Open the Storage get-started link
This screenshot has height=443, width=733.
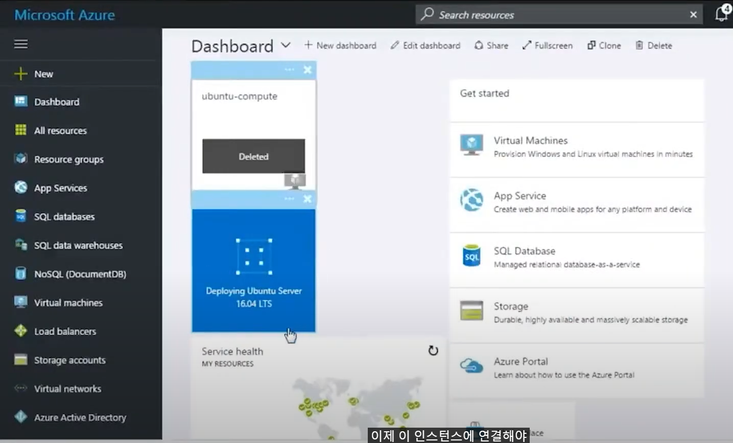tap(577, 315)
